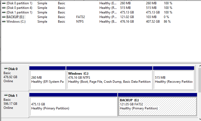Click the 476.16 GB capacity cell in list
Viewport: 201px width, 121px height.
coord(127,22)
